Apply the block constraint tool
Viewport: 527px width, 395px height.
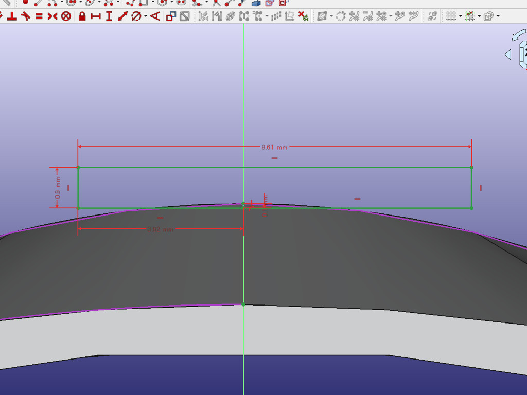[66, 16]
